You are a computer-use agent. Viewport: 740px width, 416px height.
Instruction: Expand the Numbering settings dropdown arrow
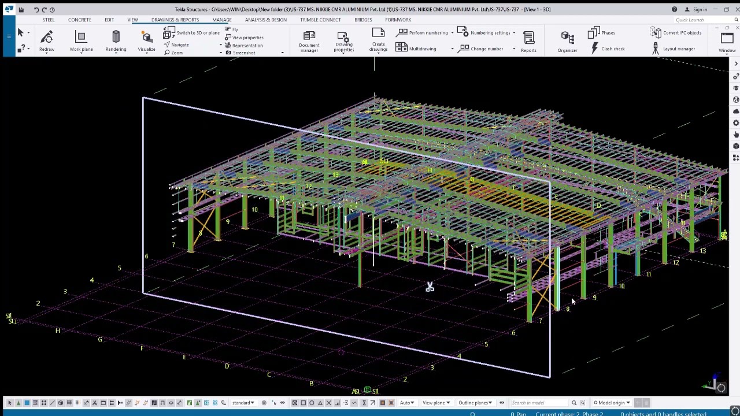[x=514, y=33]
